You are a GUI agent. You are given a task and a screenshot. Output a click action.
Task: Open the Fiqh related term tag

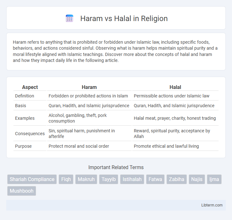point(66,179)
